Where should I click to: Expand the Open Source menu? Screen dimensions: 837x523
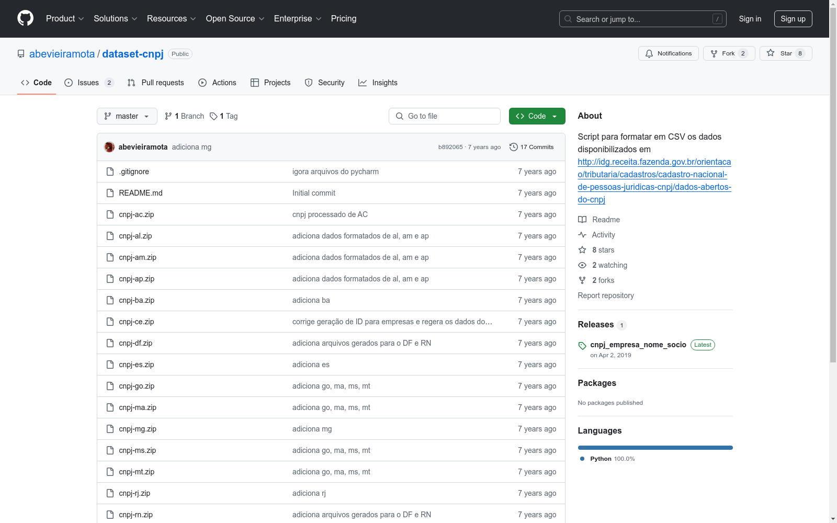(235, 18)
